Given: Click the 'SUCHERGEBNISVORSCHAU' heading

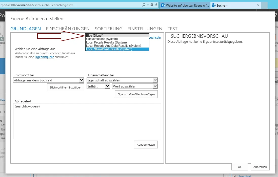Looking at the screenshot, I should coord(199,36).
